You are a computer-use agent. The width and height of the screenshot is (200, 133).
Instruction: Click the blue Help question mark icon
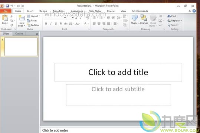pyautogui.click(x=194, y=11)
